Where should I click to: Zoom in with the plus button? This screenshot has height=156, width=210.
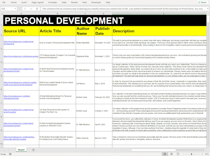pyautogui.click(x=202, y=154)
